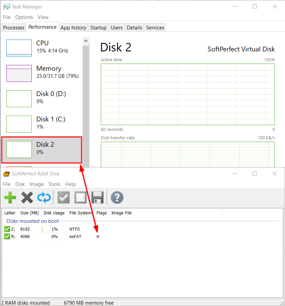Click the Active time graph
The width and height of the screenshot is (285, 306).
click(x=188, y=94)
